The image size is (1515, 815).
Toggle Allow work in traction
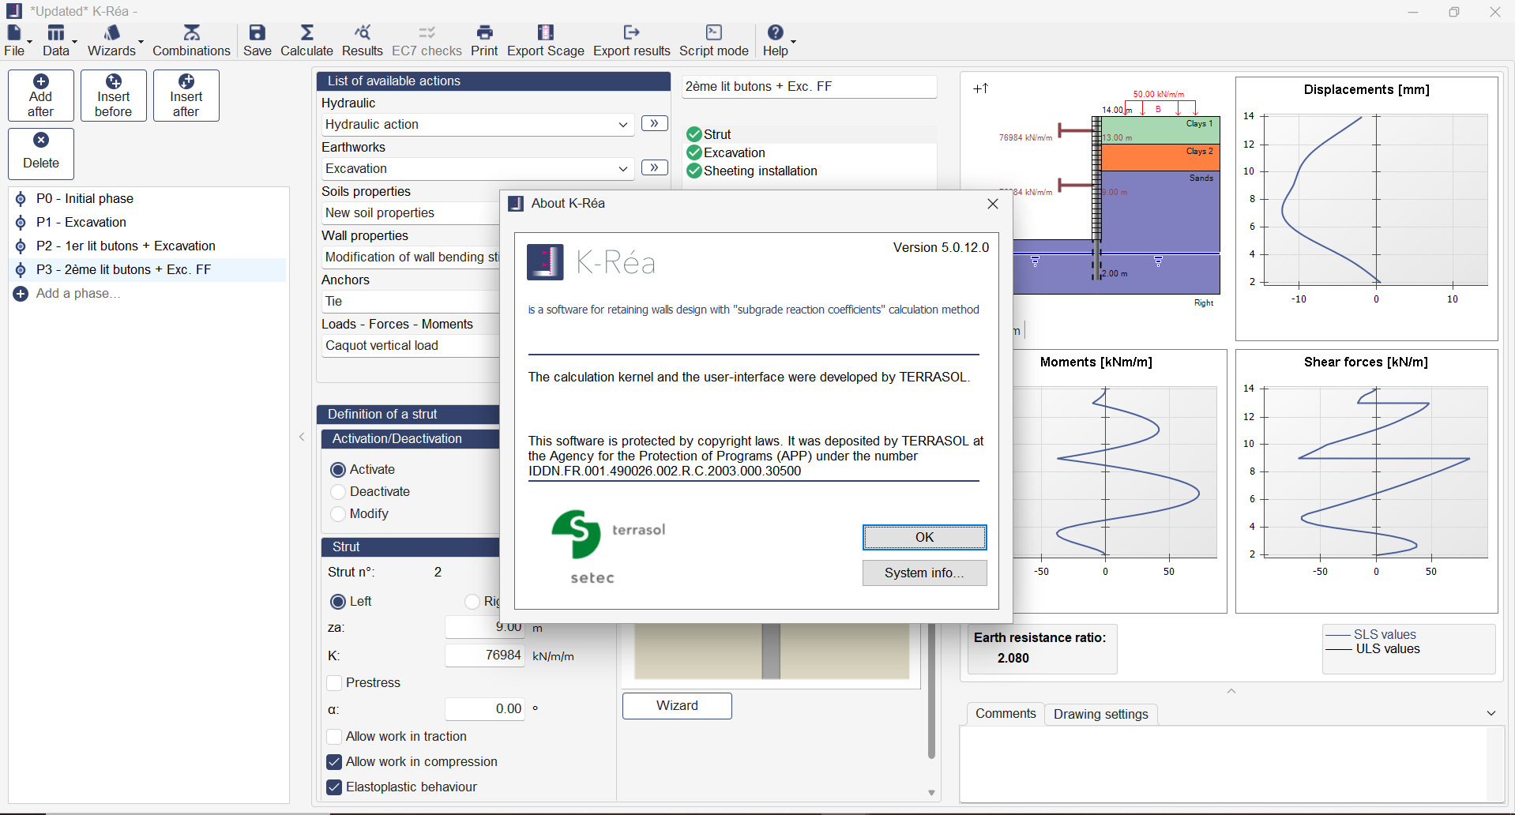coord(334,737)
